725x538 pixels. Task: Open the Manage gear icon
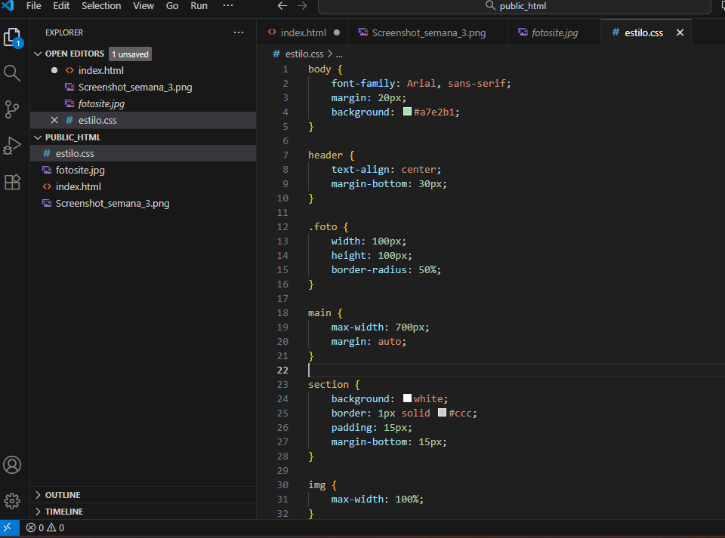[12, 500]
